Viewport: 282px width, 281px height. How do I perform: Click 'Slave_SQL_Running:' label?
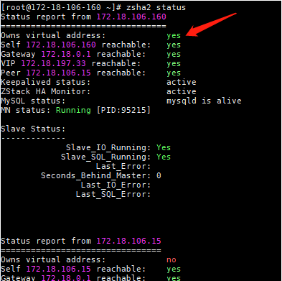click(x=106, y=157)
